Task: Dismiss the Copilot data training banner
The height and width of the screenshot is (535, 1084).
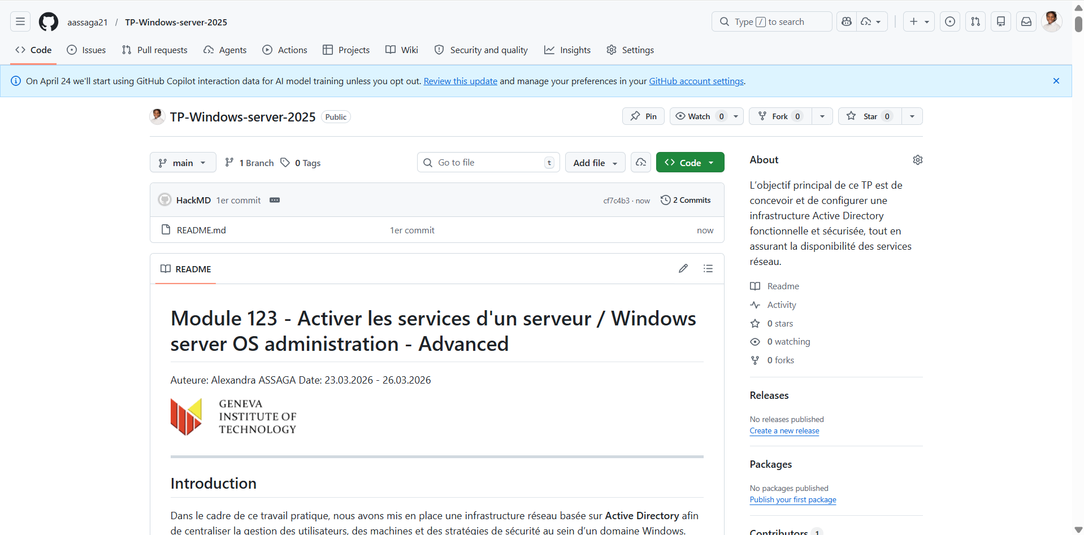Action: pos(1056,81)
